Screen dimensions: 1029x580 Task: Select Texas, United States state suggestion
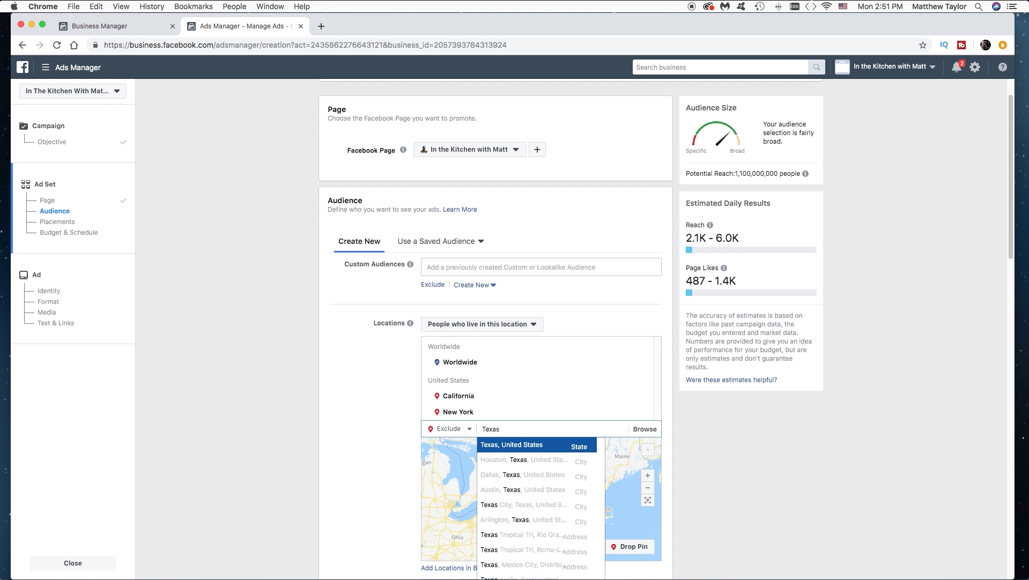[x=537, y=445]
